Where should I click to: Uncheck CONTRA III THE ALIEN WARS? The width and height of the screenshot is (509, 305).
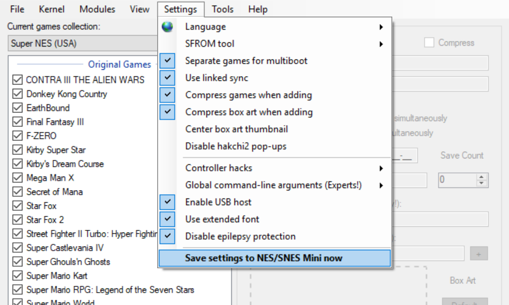[x=18, y=80]
